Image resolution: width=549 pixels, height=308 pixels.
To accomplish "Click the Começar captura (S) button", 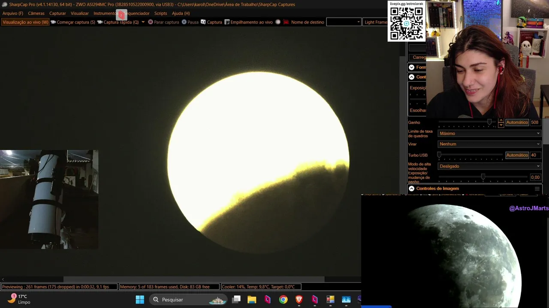I will (73, 22).
